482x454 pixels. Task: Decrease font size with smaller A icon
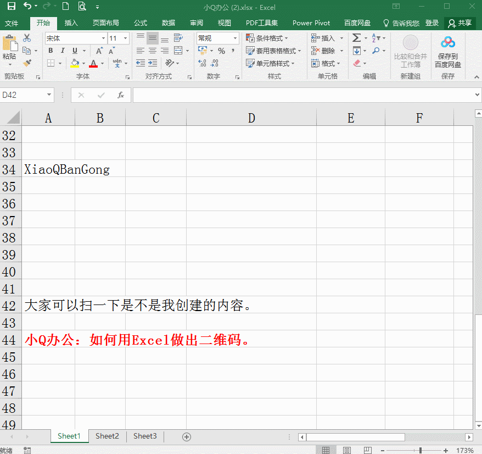112,51
